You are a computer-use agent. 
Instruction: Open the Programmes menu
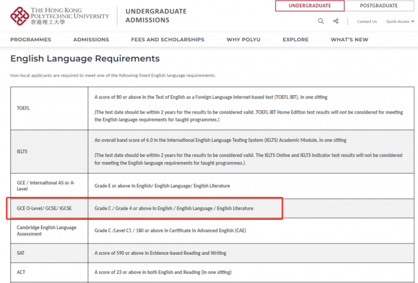[x=31, y=40]
